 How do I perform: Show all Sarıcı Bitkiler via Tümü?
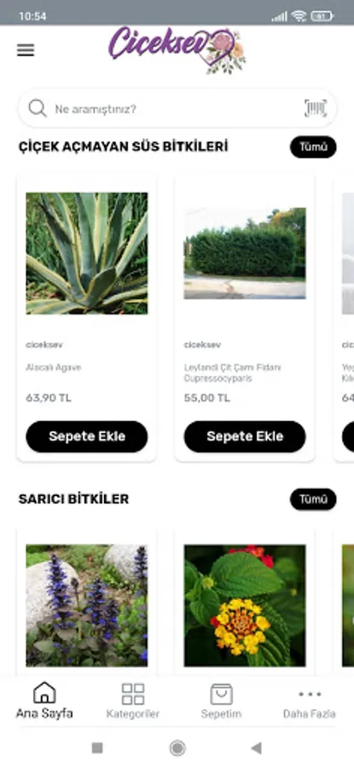[x=313, y=499]
